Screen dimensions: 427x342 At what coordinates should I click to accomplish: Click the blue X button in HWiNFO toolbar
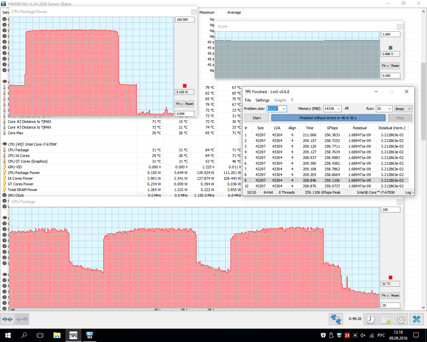417,319
